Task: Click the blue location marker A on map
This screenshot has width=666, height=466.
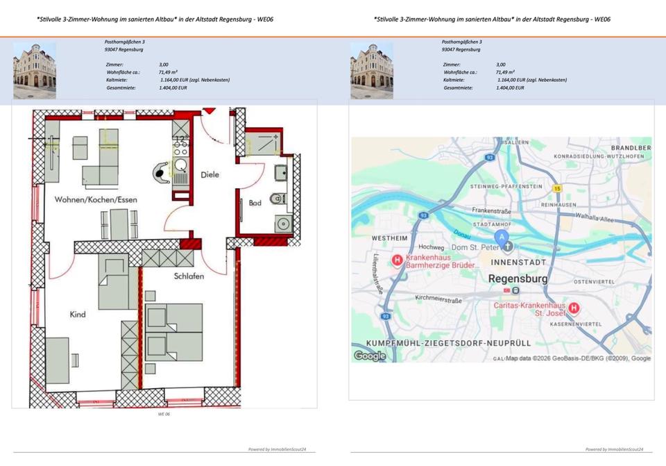Action: pyautogui.click(x=502, y=237)
